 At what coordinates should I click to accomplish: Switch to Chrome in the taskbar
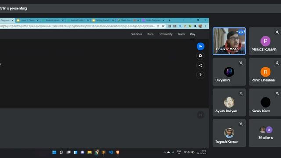pos(97,152)
